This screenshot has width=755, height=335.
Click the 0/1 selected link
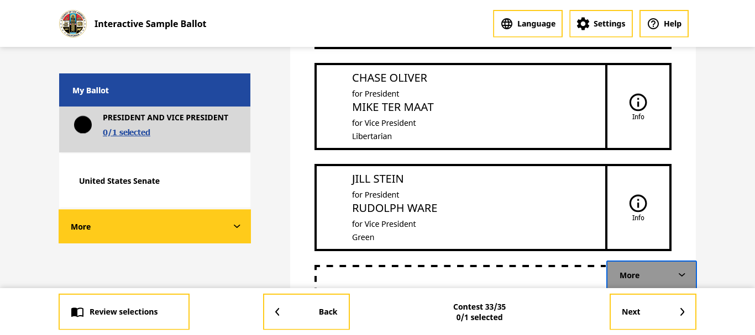click(127, 132)
